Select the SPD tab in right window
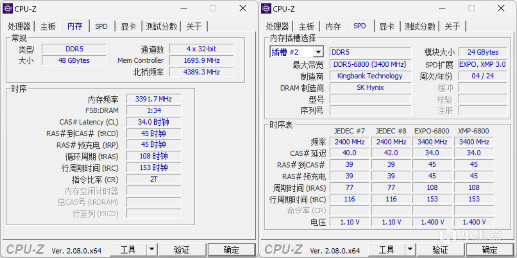The image size is (517, 258). (x=360, y=25)
